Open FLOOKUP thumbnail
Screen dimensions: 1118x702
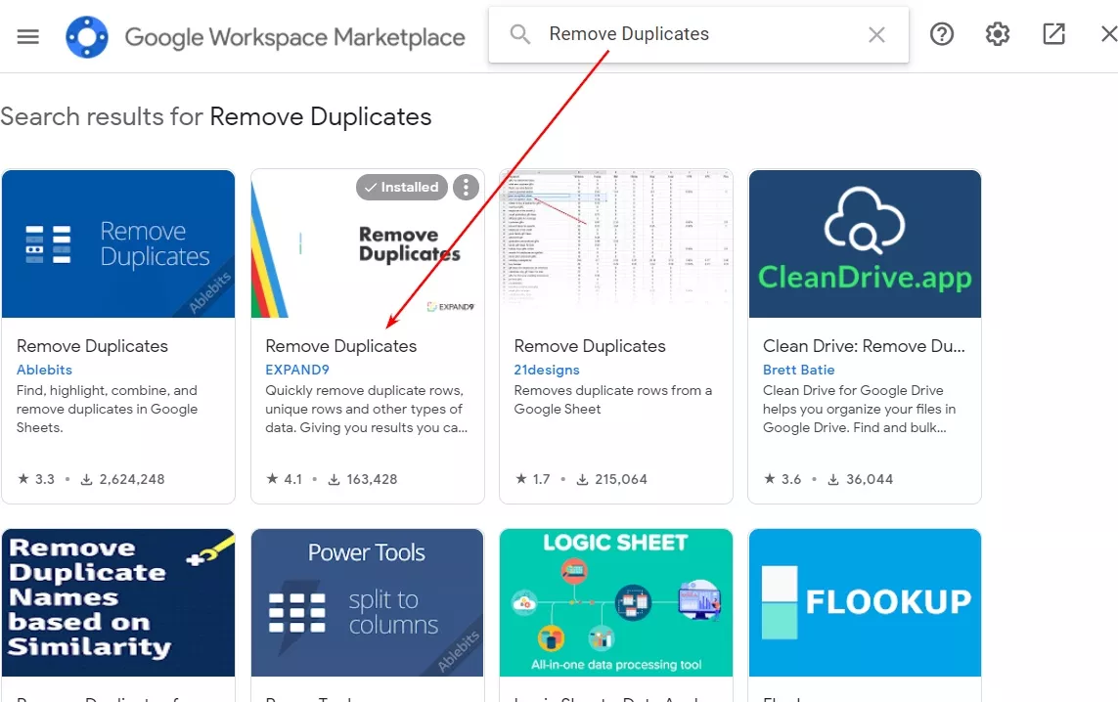pyautogui.click(x=865, y=603)
